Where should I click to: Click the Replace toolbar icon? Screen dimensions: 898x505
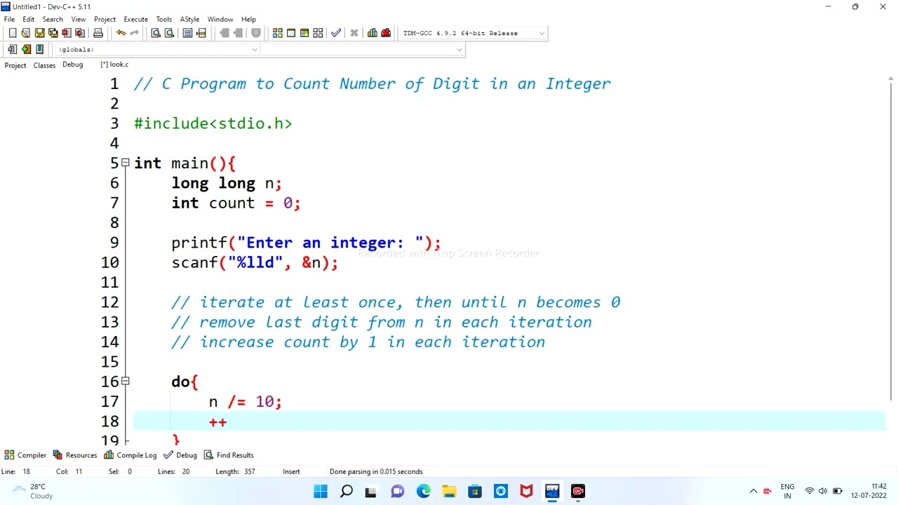[x=169, y=33]
